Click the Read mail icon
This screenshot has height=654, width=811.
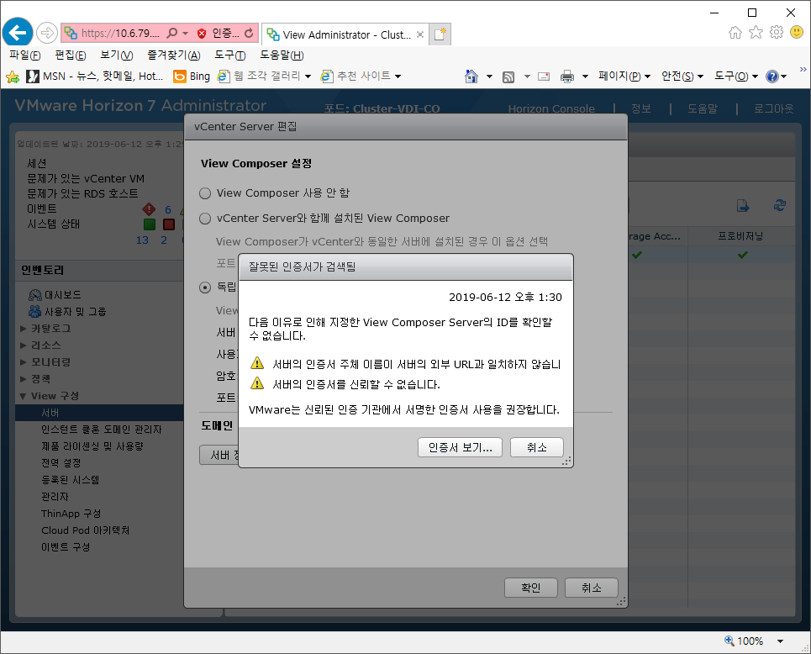click(544, 76)
